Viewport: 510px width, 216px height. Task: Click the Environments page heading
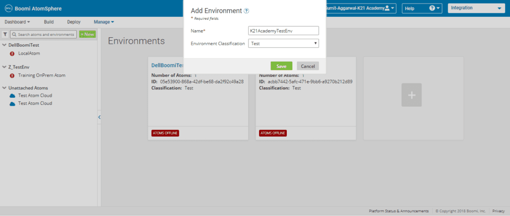[x=136, y=41]
